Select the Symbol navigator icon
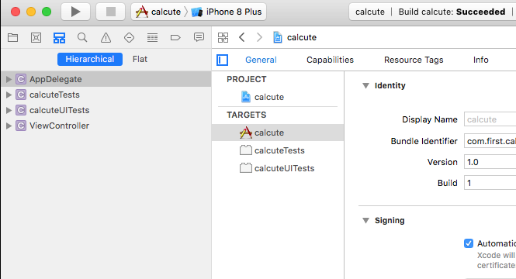This screenshot has height=279, width=516. pyautogui.click(x=59, y=37)
